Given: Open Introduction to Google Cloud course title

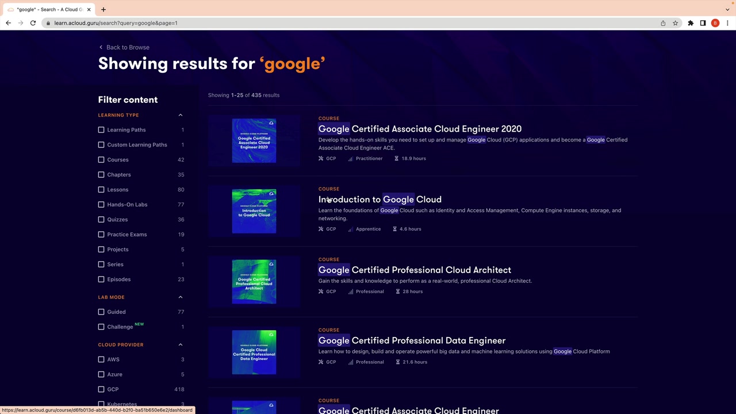Looking at the screenshot, I should (x=380, y=200).
